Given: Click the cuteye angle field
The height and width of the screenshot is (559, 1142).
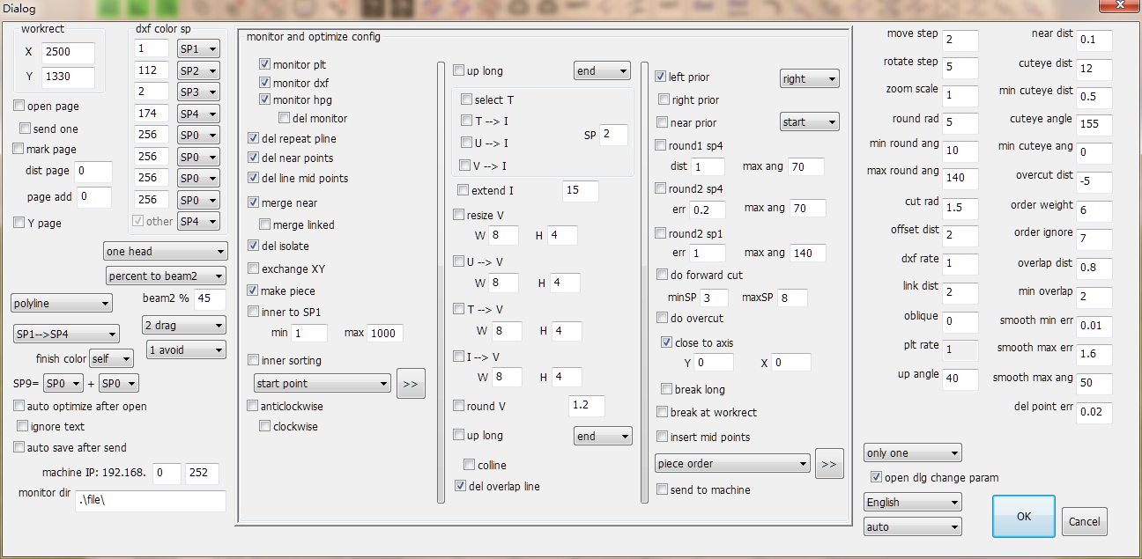Looking at the screenshot, I should 1094,125.
